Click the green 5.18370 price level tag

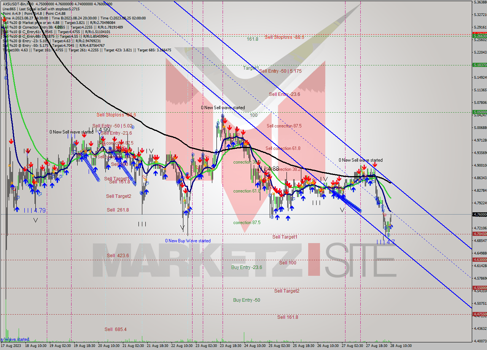point(479,65)
